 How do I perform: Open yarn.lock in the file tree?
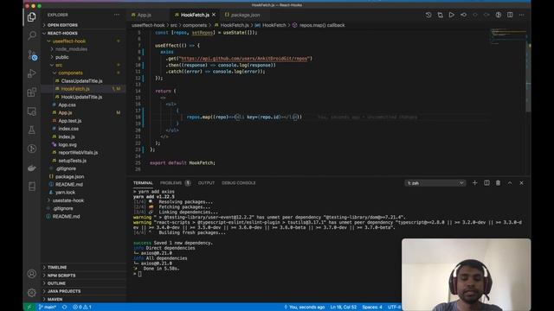[x=65, y=193]
